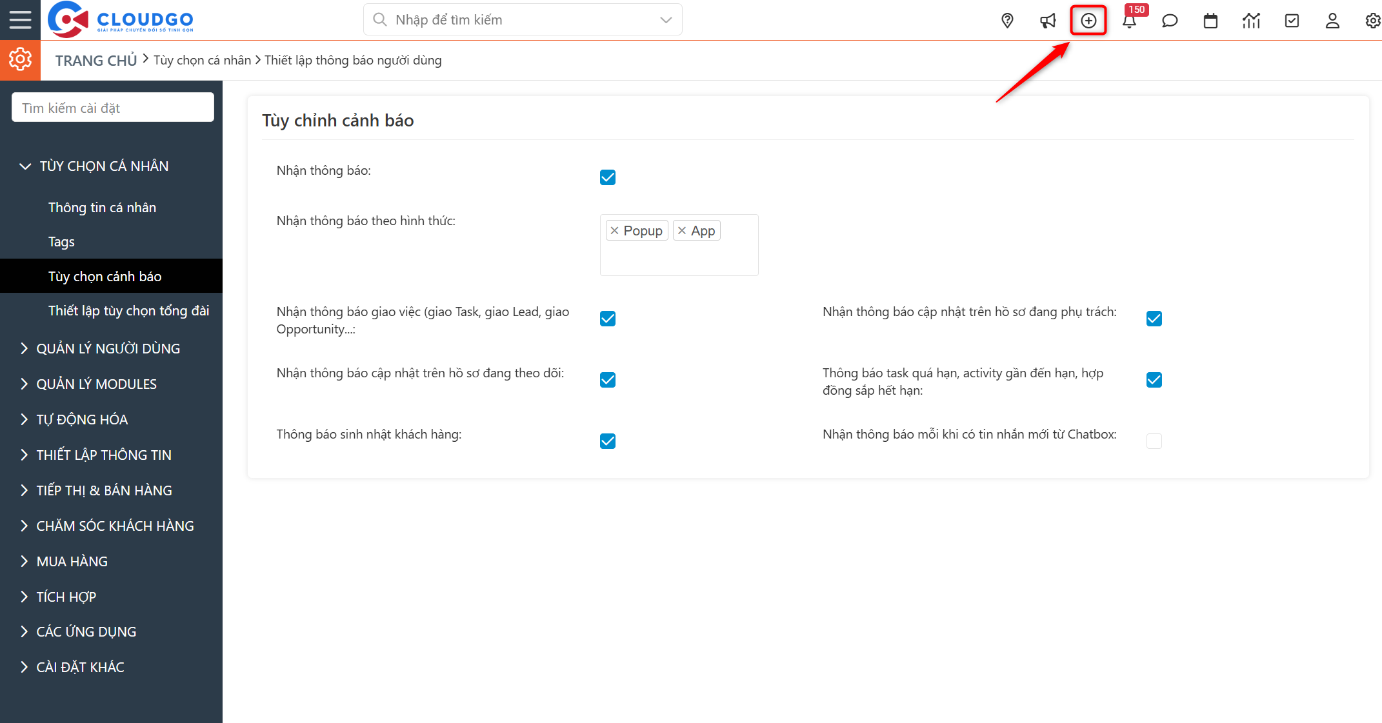The image size is (1382, 723).
Task: Select Thông tin cá nhân menu item
Action: point(102,207)
